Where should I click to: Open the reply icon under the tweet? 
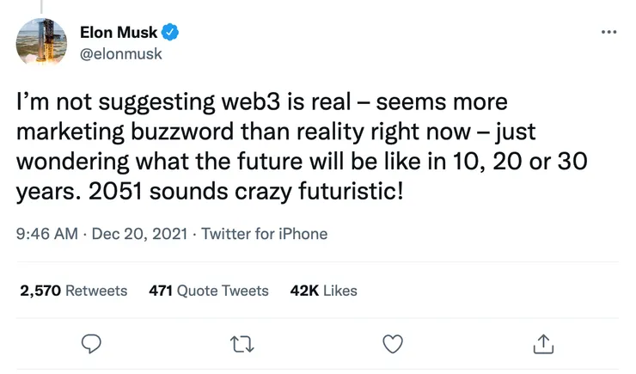(x=92, y=344)
